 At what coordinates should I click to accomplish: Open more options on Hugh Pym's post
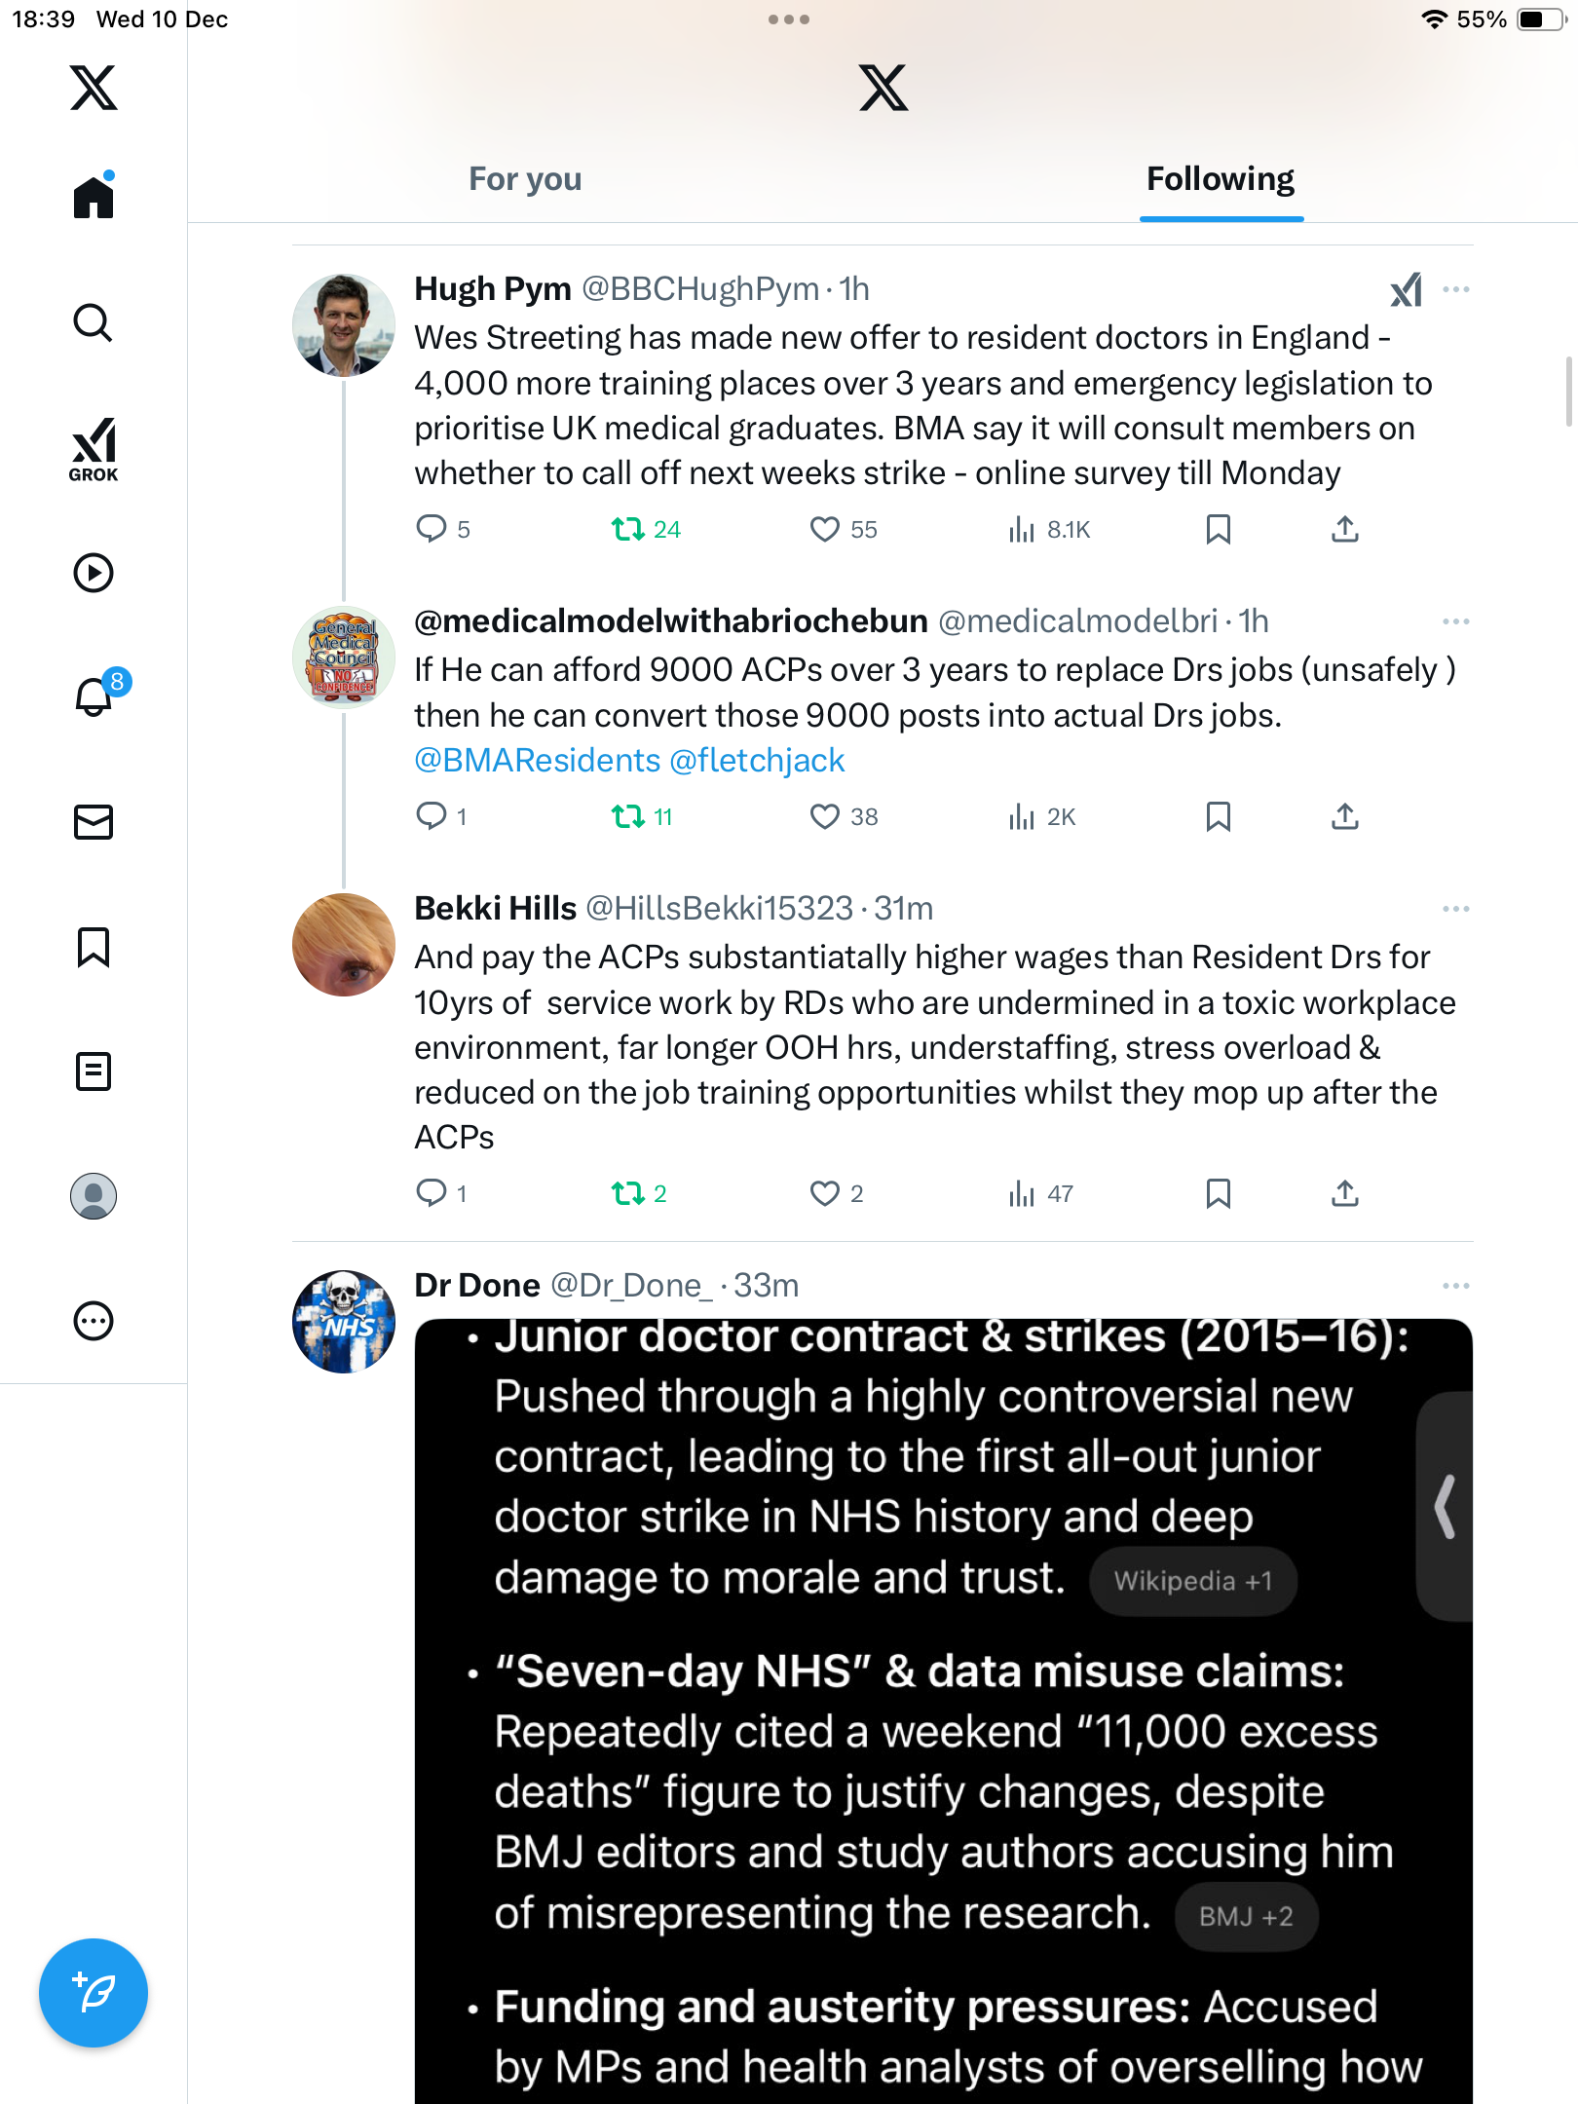(x=1456, y=289)
